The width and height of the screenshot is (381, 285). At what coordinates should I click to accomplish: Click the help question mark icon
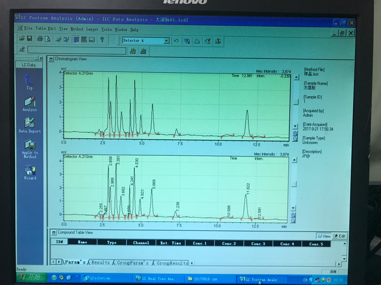pyautogui.click(x=102, y=40)
